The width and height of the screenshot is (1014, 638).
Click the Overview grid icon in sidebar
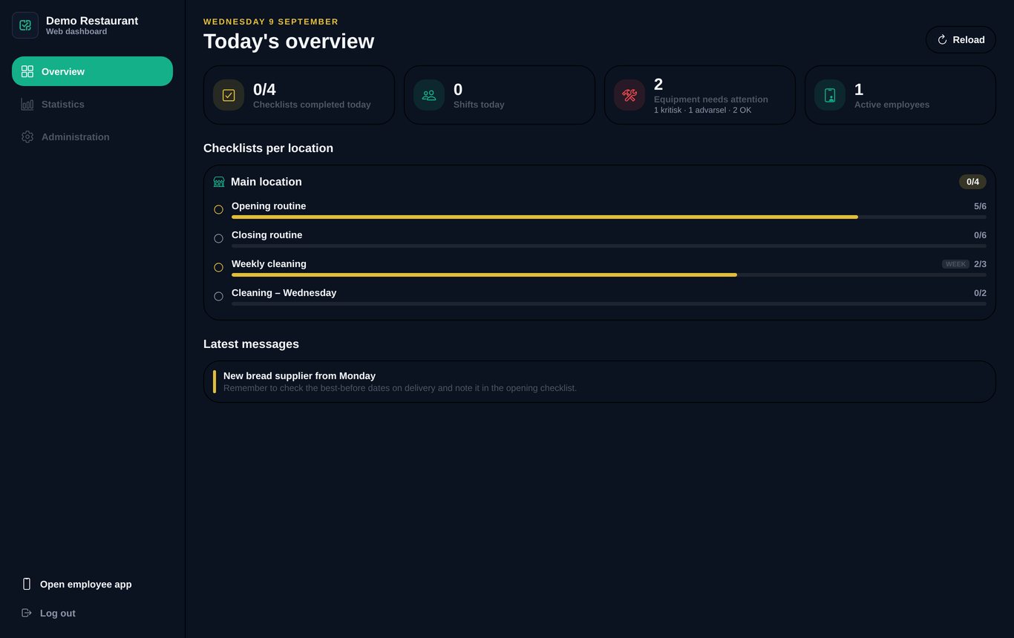(x=27, y=71)
